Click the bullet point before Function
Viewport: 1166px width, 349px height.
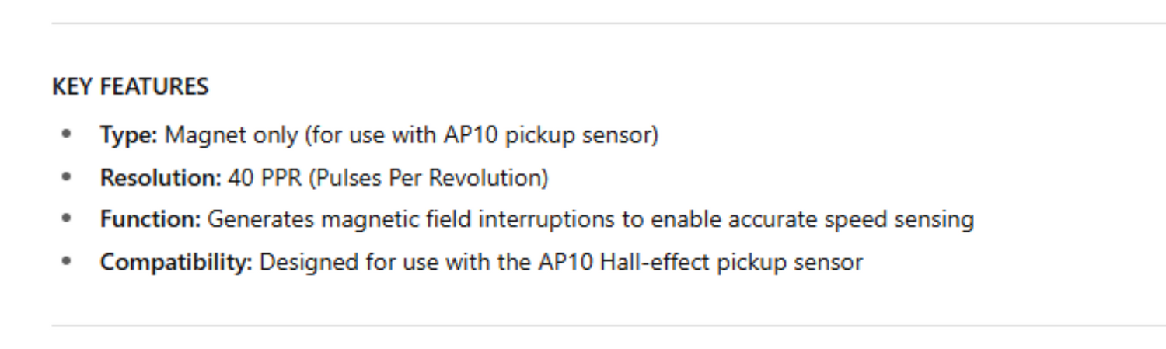tap(67, 219)
